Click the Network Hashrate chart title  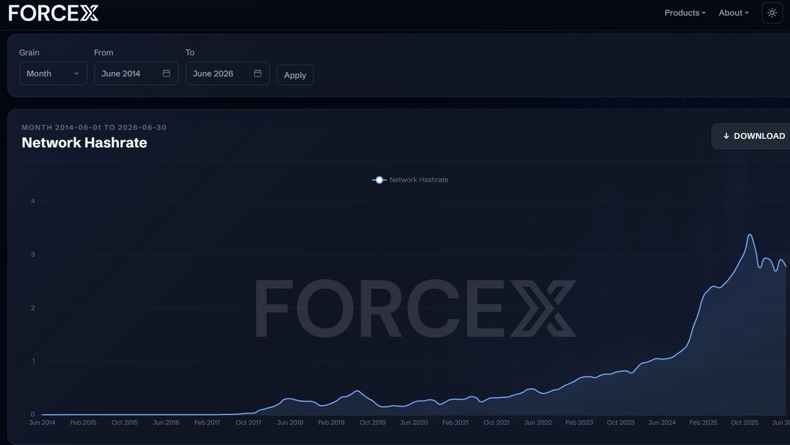84,142
